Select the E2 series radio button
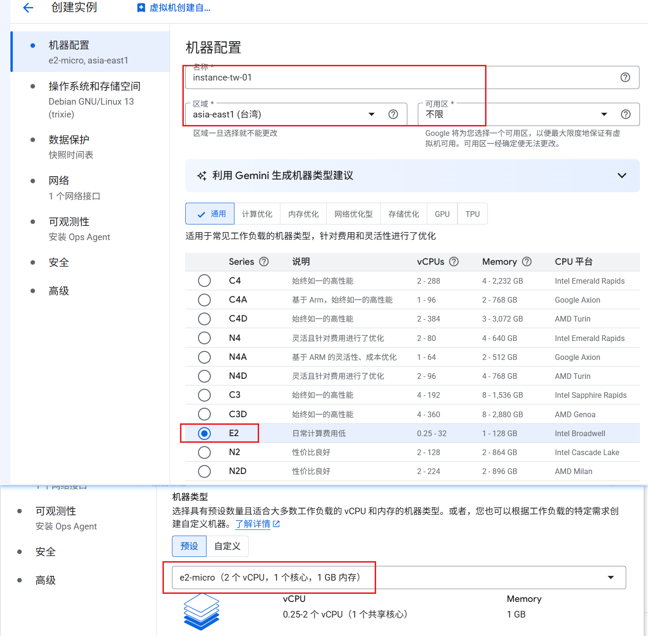This screenshot has height=636, width=648. (204, 433)
